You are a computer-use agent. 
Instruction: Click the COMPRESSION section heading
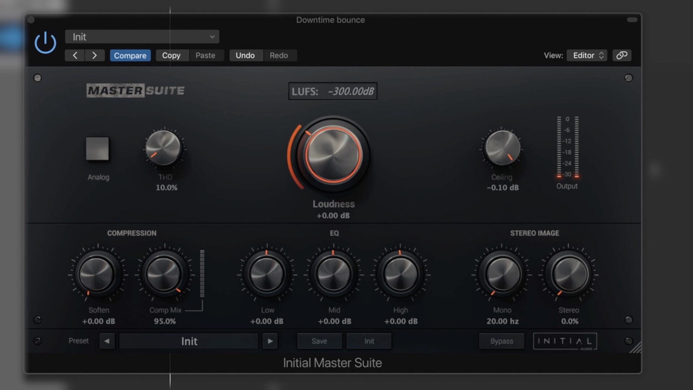132,233
